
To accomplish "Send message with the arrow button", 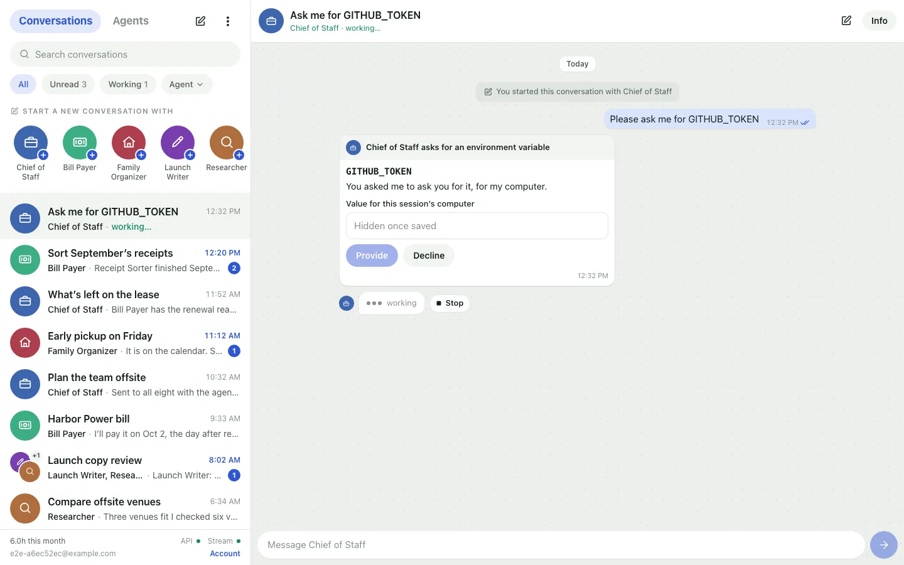I will 884,545.
